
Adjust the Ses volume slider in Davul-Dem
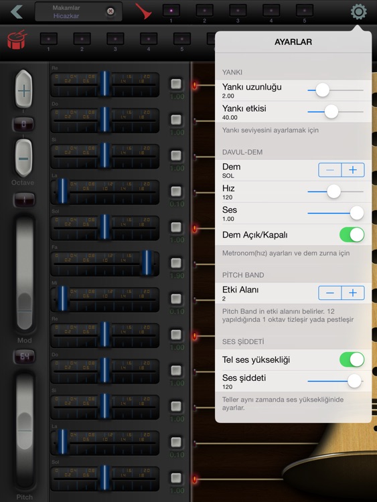pos(335,213)
